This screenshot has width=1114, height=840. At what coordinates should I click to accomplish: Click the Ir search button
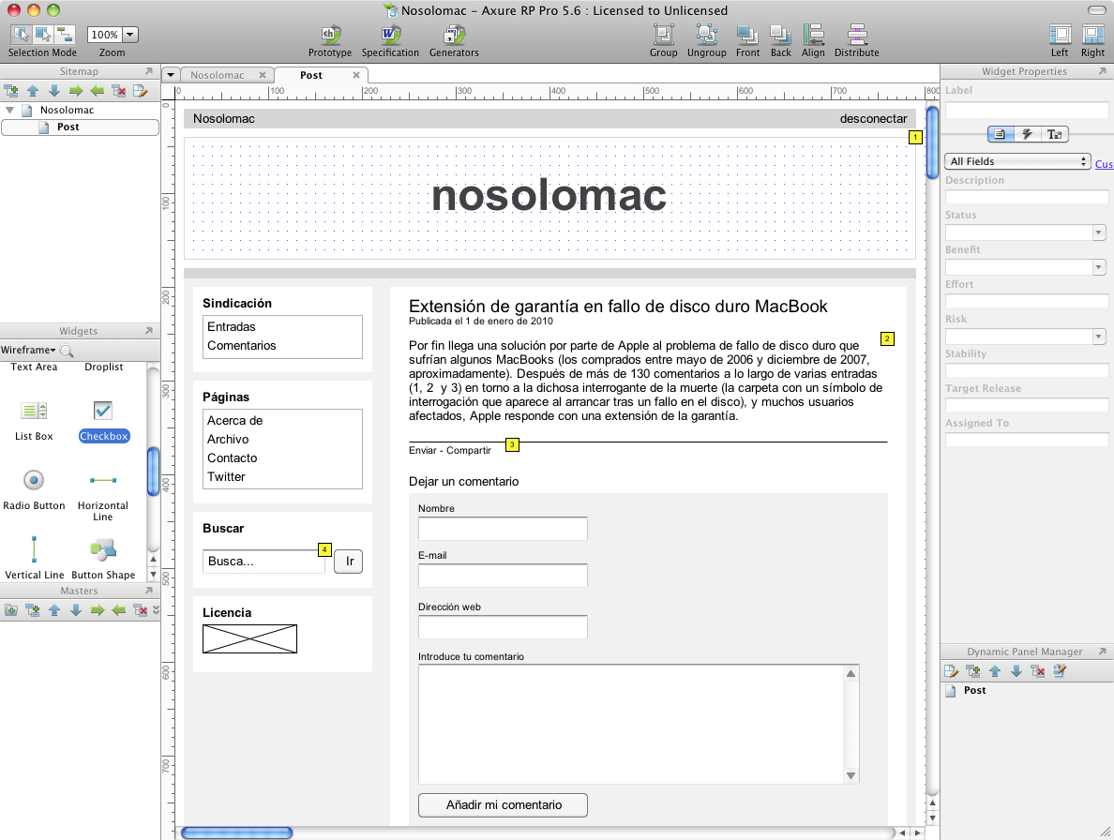(x=349, y=562)
